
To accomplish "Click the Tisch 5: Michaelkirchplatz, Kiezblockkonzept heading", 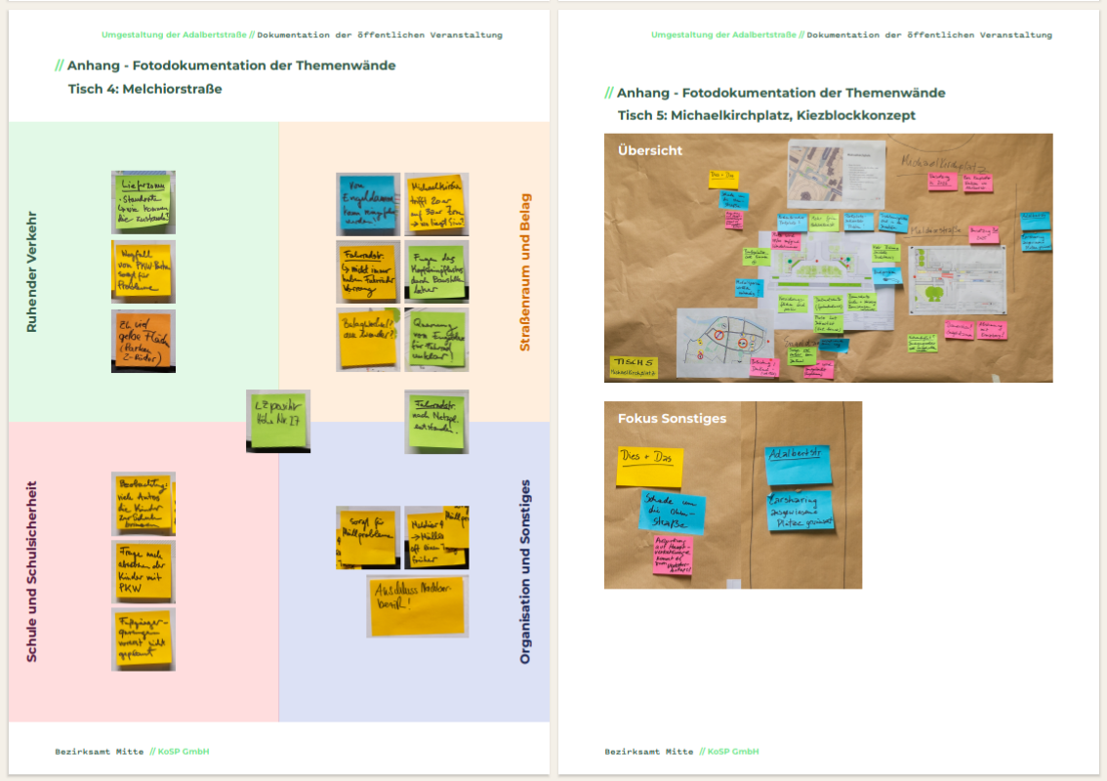I will (766, 115).
